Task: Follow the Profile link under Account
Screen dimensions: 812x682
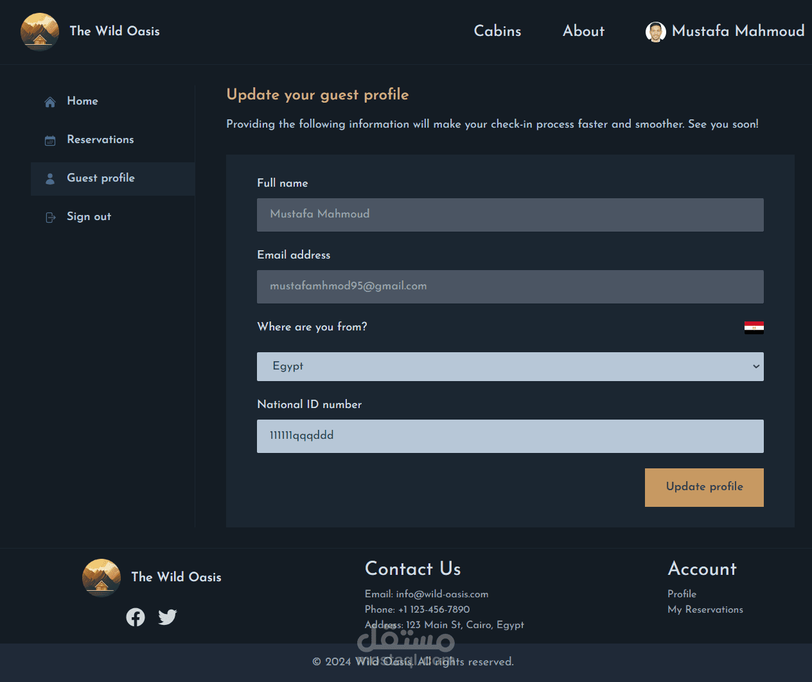Action: coord(682,594)
